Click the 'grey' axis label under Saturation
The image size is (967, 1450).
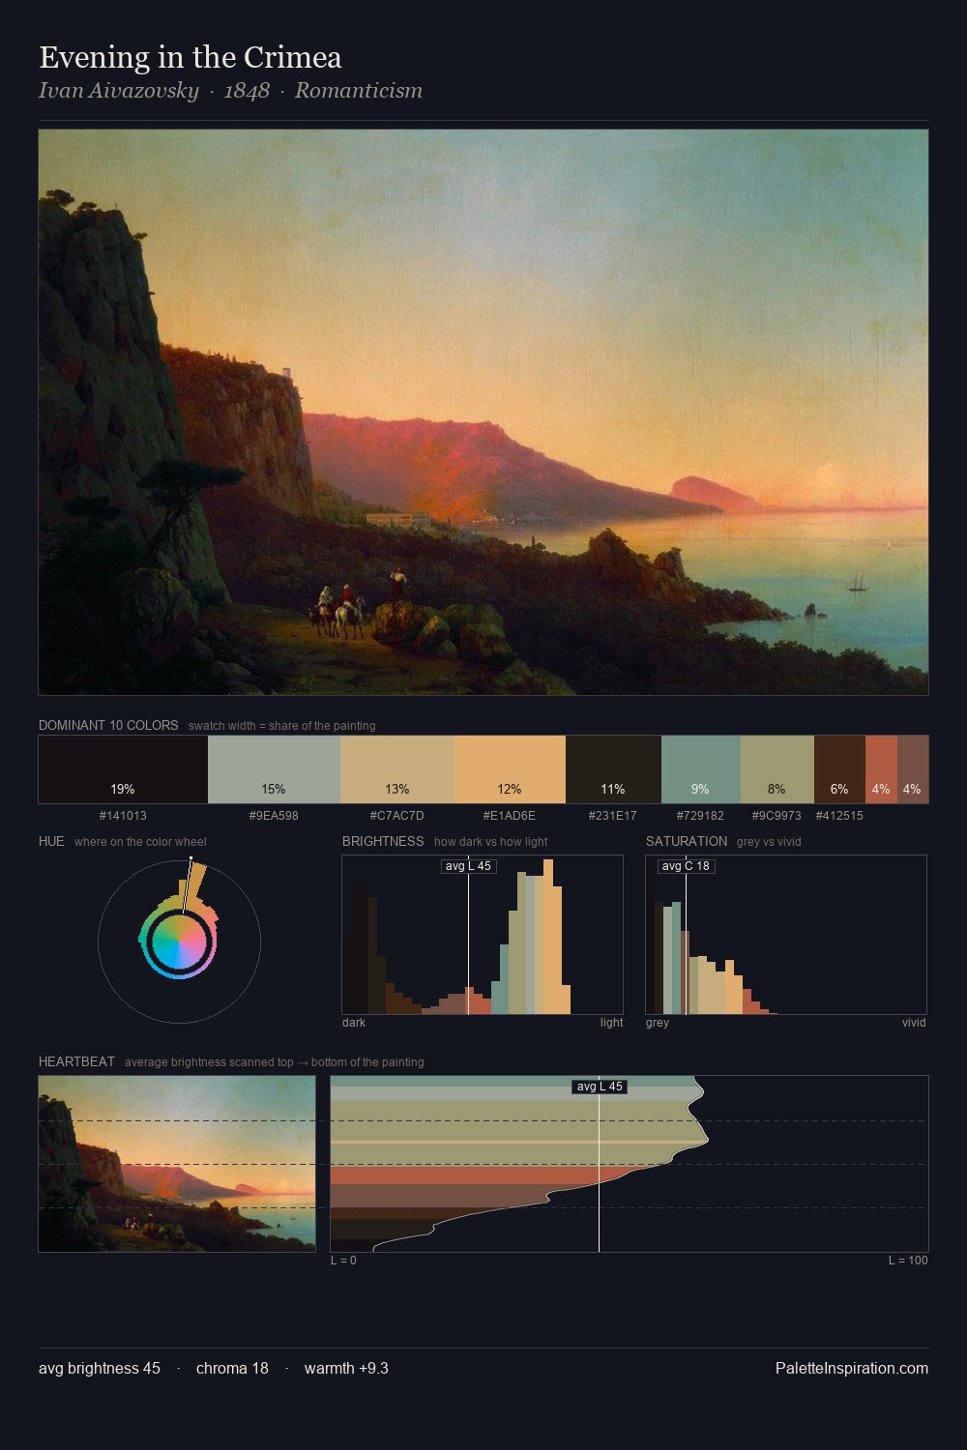pos(658,1023)
